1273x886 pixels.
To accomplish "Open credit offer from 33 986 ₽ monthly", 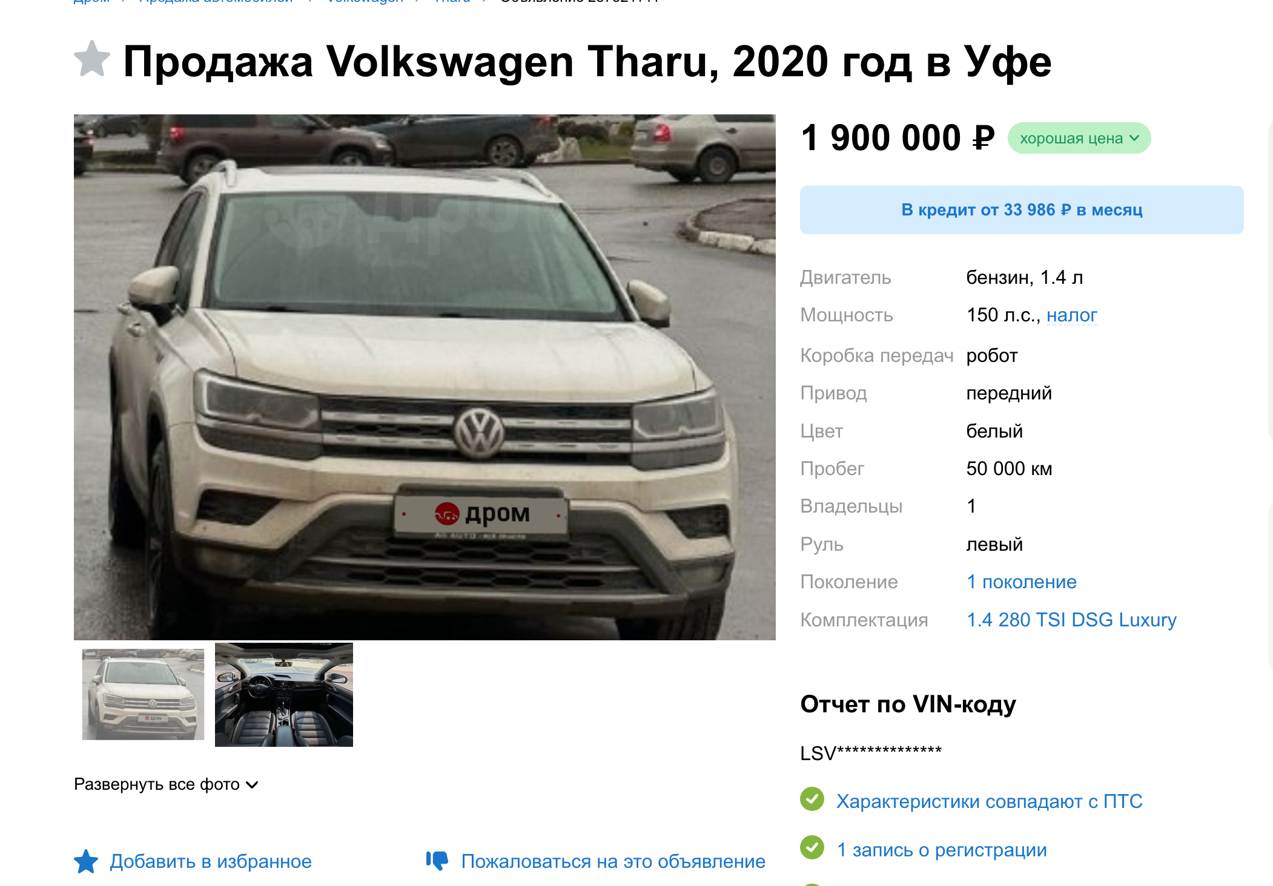I will 1022,210.
